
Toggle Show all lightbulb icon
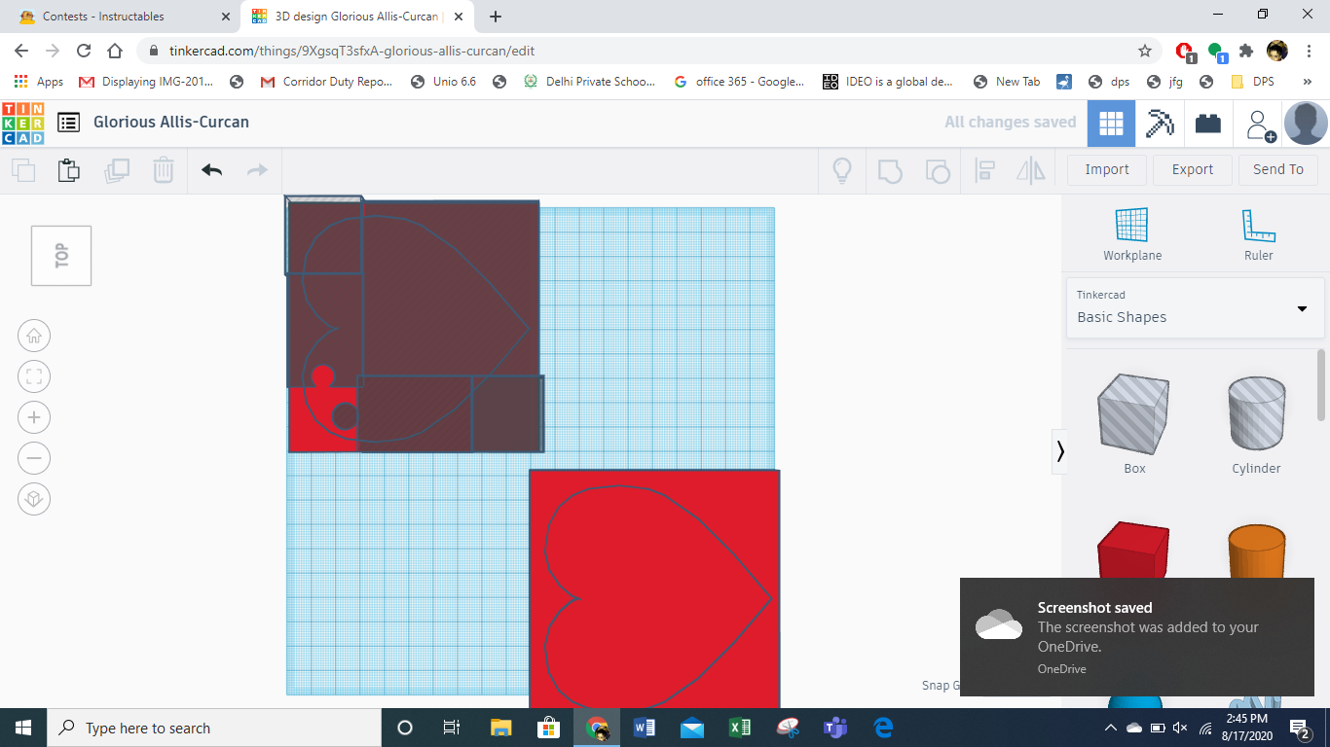click(842, 171)
